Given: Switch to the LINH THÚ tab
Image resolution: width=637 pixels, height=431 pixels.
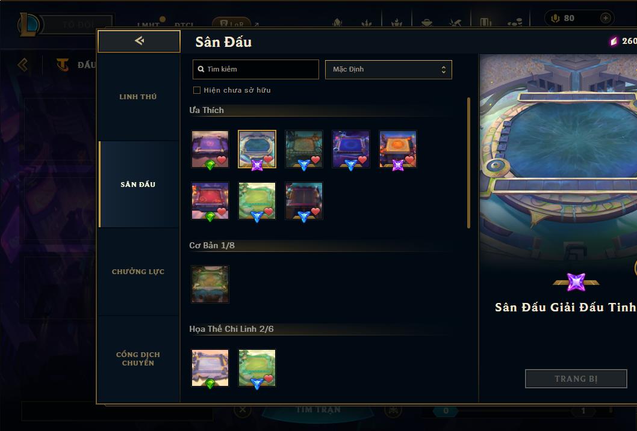Looking at the screenshot, I should [x=138, y=97].
